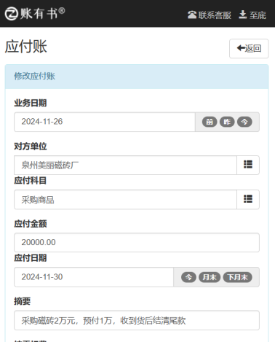Set due date to 月末
Screen dimensions: 275x342
210,277
